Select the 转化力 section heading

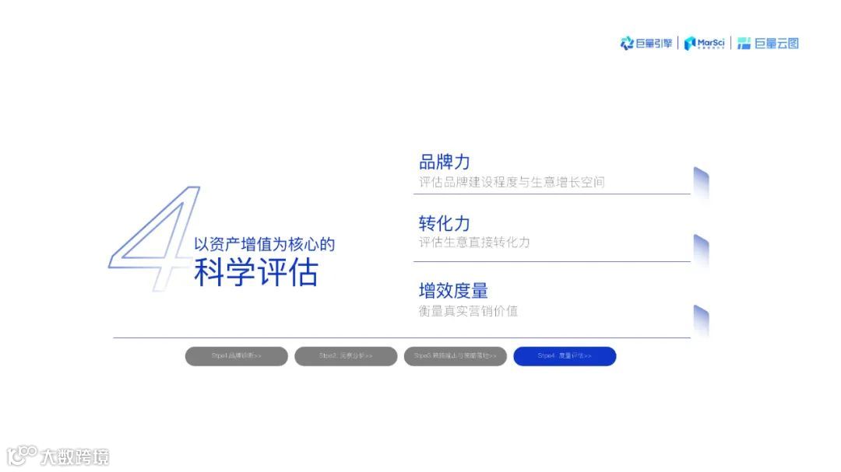coord(444,222)
